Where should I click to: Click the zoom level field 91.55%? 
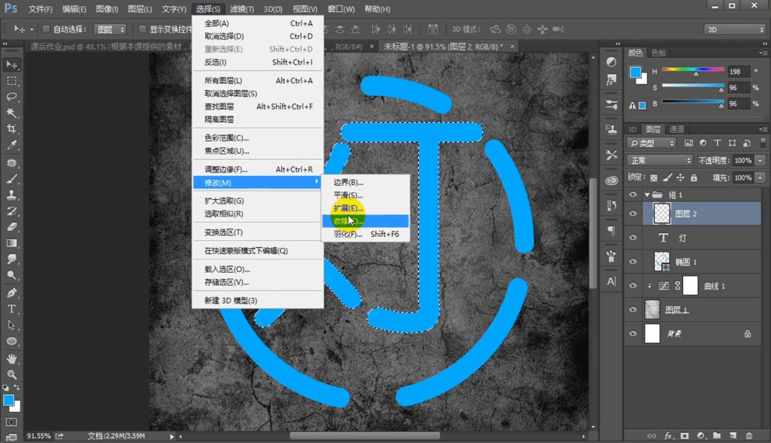(x=39, y=436)
